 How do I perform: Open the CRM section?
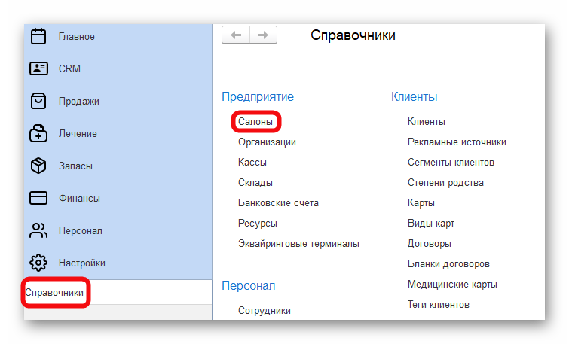69,68
